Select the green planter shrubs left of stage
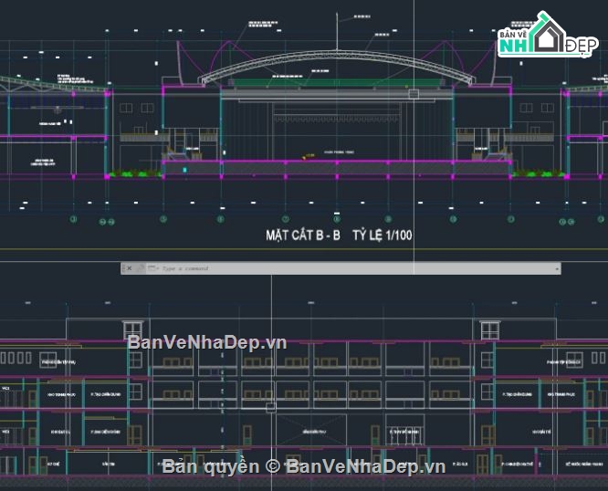608x491 pixels. pos(134,173)
